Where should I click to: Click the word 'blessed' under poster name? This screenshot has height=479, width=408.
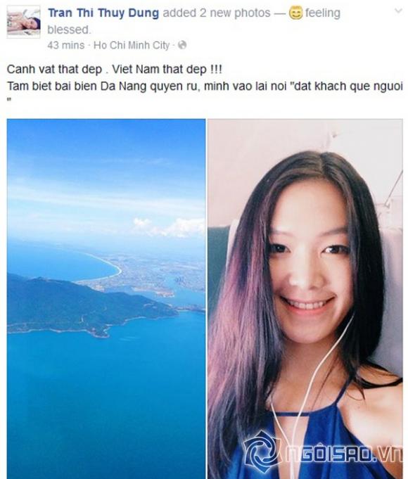point(70,30)
